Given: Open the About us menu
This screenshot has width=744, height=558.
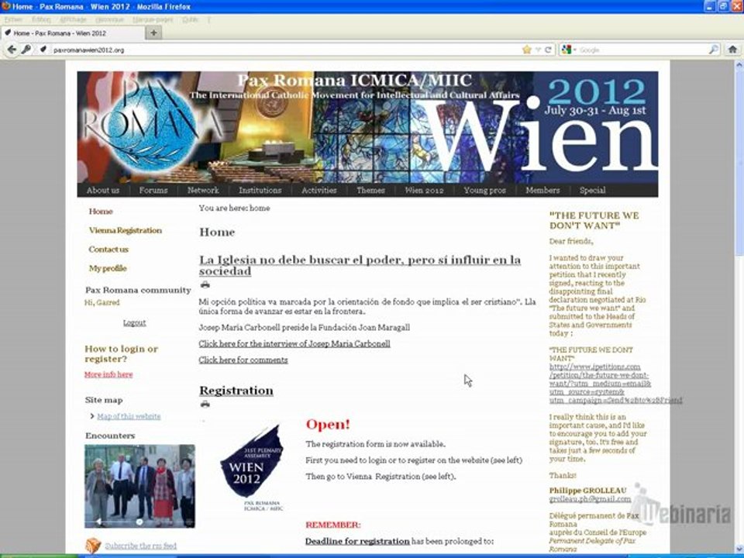Looking at the screenshot, I should click(x=103, y=191).
